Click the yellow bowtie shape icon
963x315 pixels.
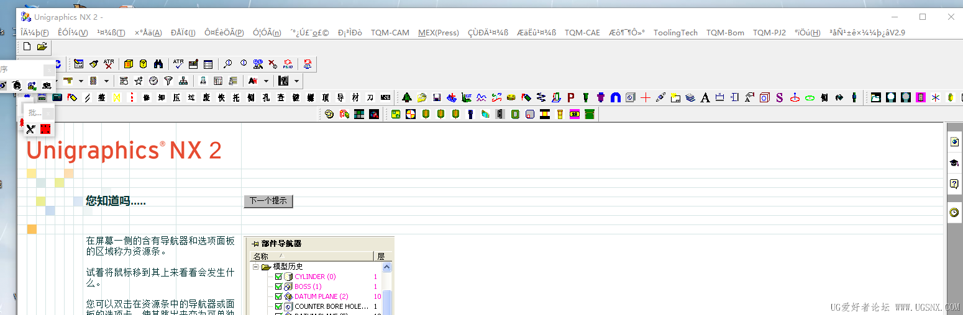point(116,97)
